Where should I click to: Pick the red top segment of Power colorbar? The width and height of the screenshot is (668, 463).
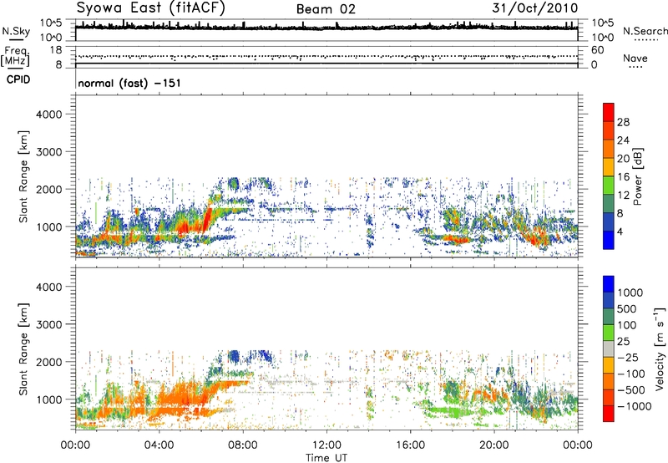click(x=609, y=113)
